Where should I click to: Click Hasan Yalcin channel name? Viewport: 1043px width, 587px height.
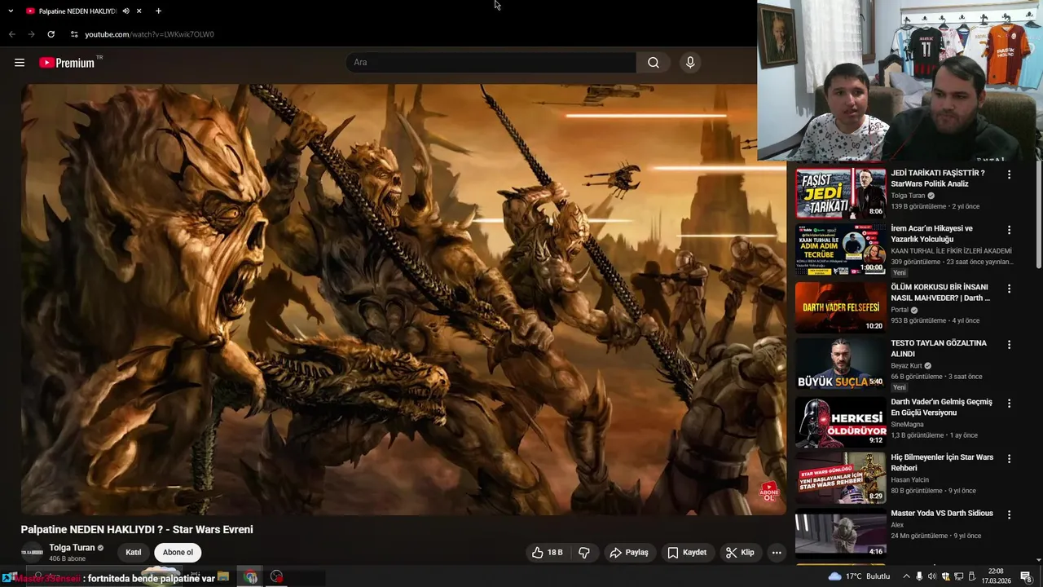pos(909,479)
